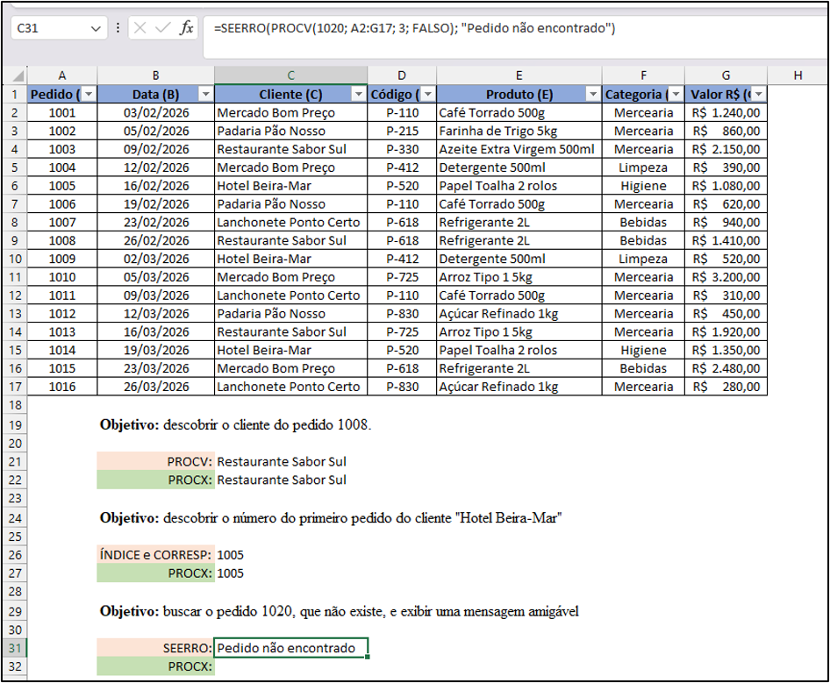The height and width of the screenshot is (683, 830).
Task: Open the formula bar options dots
Action: [118, 27]
